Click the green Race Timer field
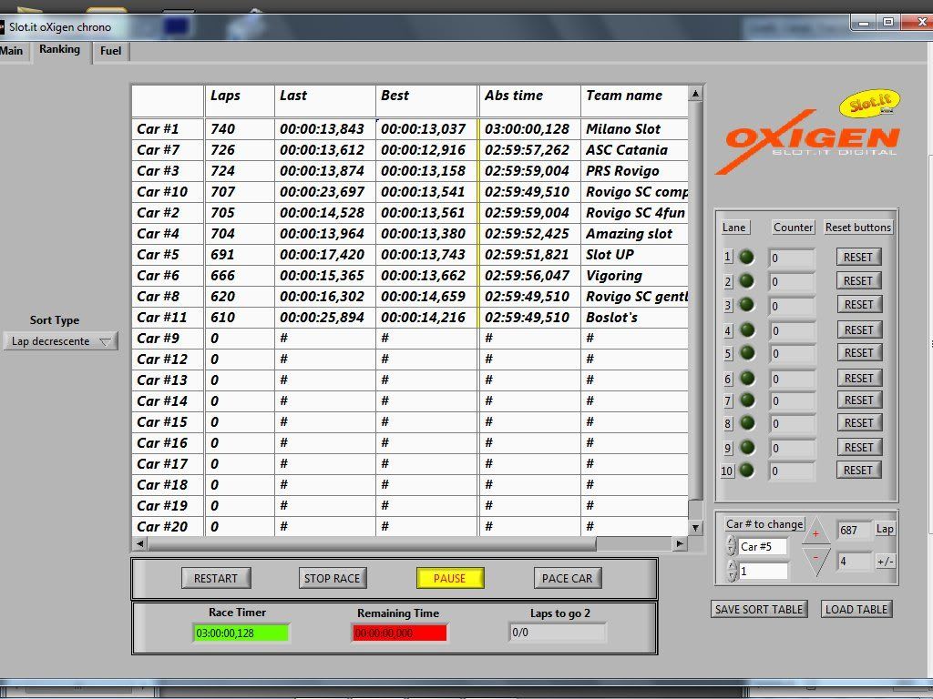The image size is (933, 699). click(241, 633)
